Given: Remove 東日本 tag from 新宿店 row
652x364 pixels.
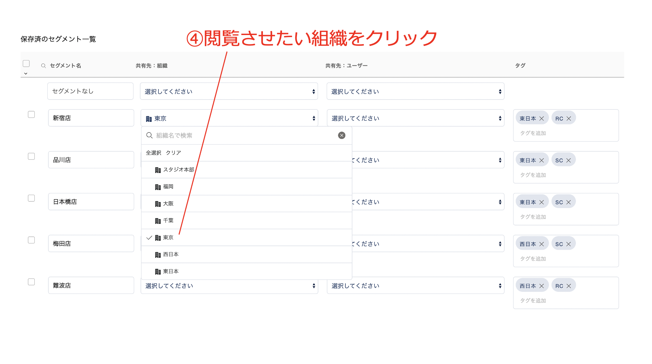Looking at the screenshot, I should tap(542, 119).
